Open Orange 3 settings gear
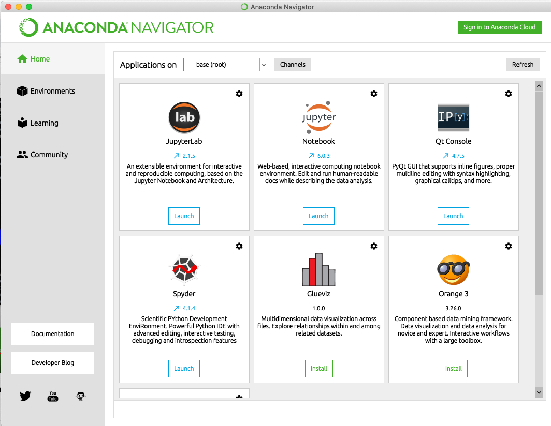 pyautogui.click(x=509, y=246)
